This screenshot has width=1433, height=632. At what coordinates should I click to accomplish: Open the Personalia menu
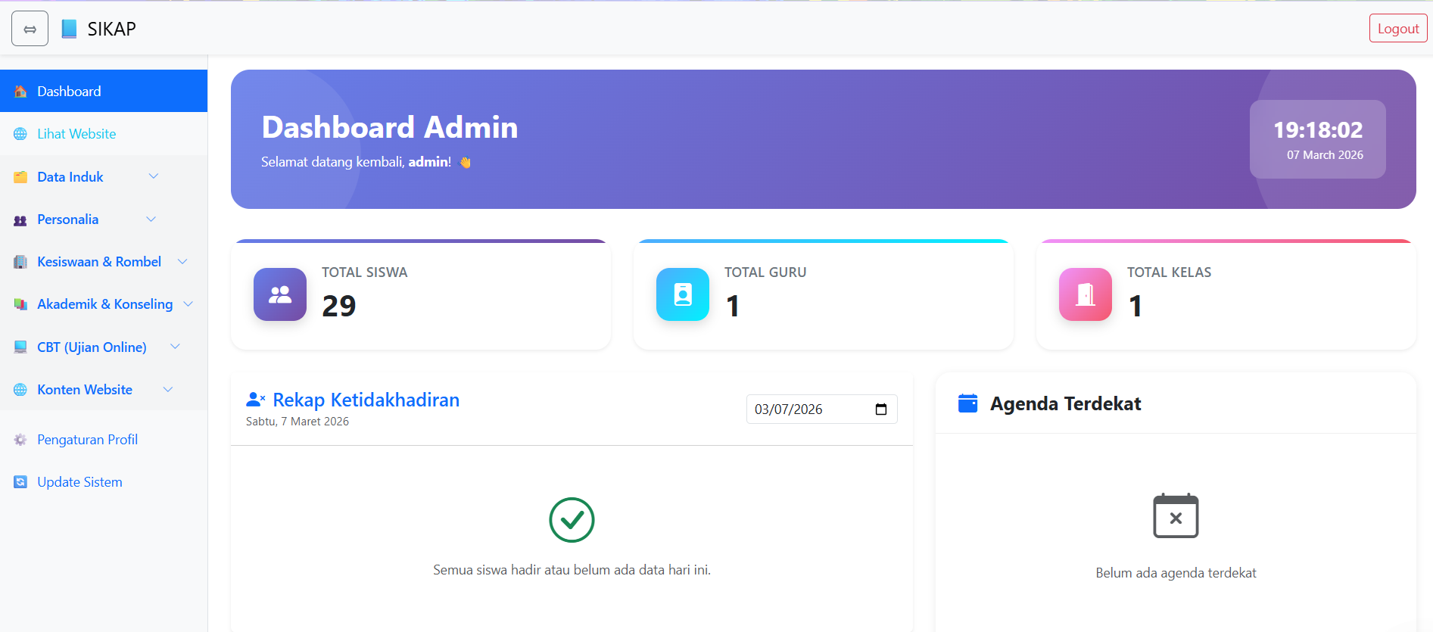(68, 219)
